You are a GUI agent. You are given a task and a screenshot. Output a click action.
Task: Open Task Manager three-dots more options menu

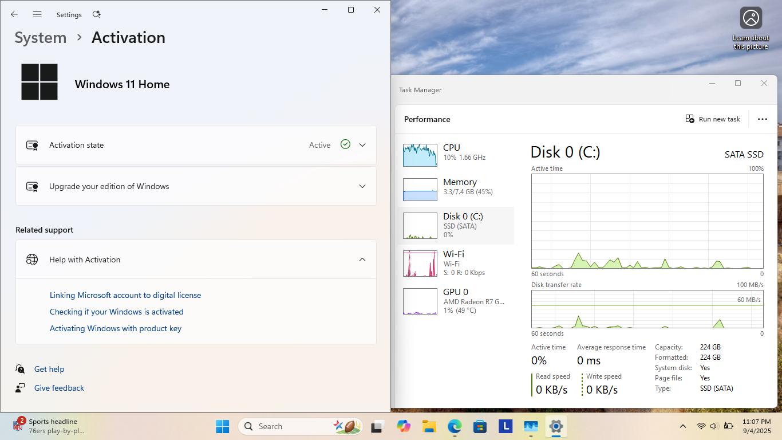click(x=763, y=119)
